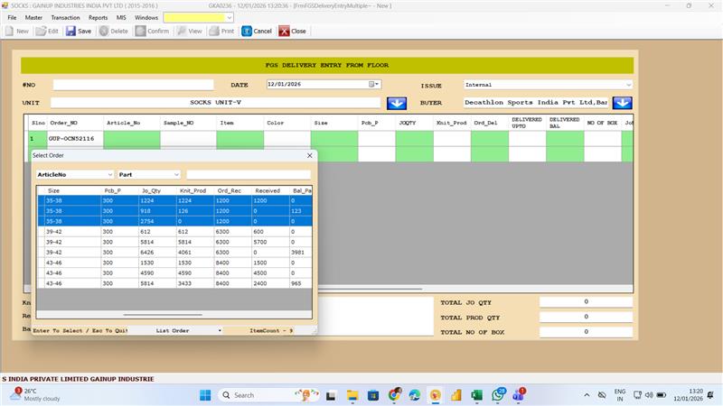Open the ISSUE Internal dropdown
This screenshot has width=723, height=406.
628,85
